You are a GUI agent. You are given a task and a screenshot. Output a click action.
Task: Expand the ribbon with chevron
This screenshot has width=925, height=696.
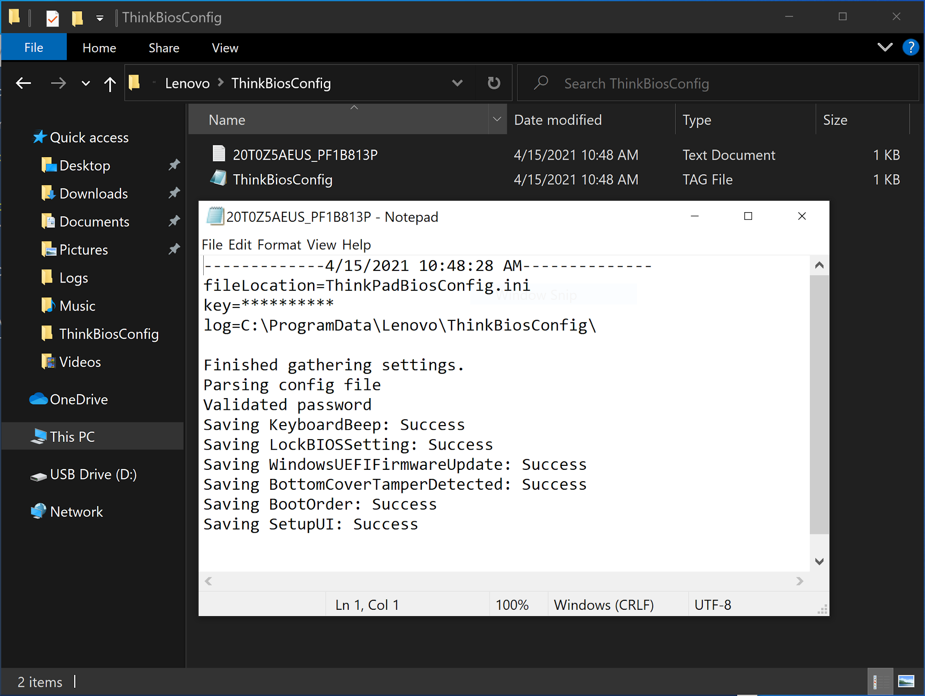884,47
